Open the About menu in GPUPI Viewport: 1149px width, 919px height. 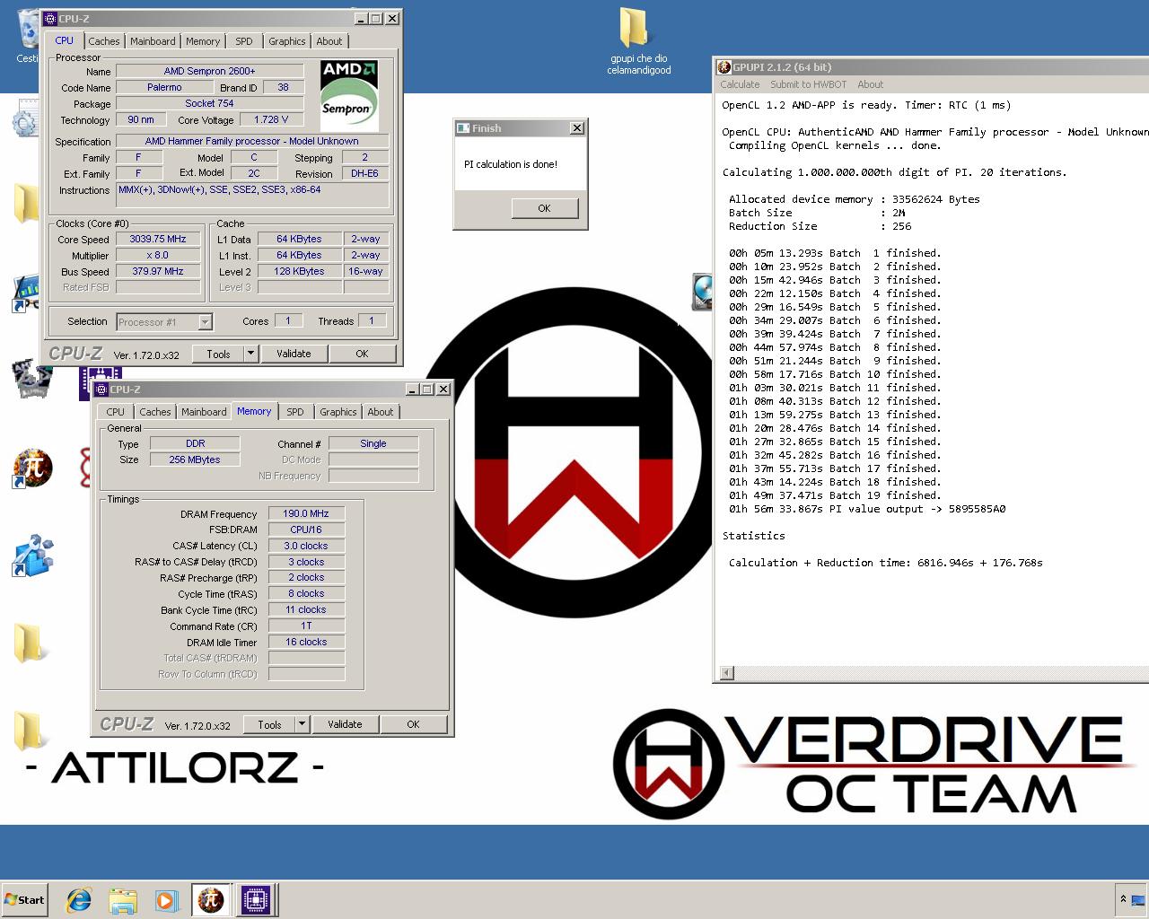(870, 84)
